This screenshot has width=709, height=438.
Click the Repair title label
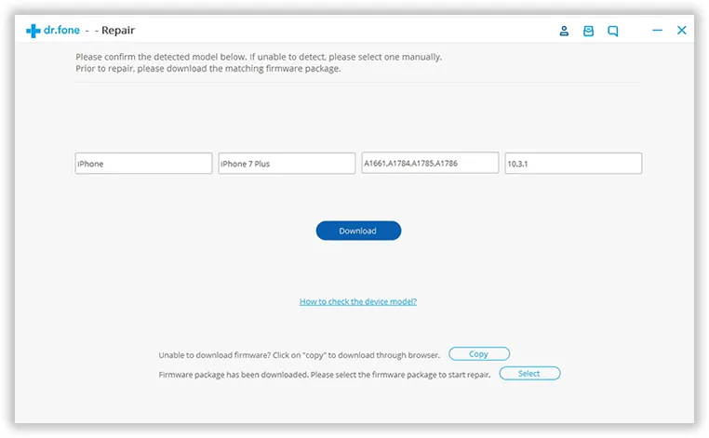[x=118, y=31]
